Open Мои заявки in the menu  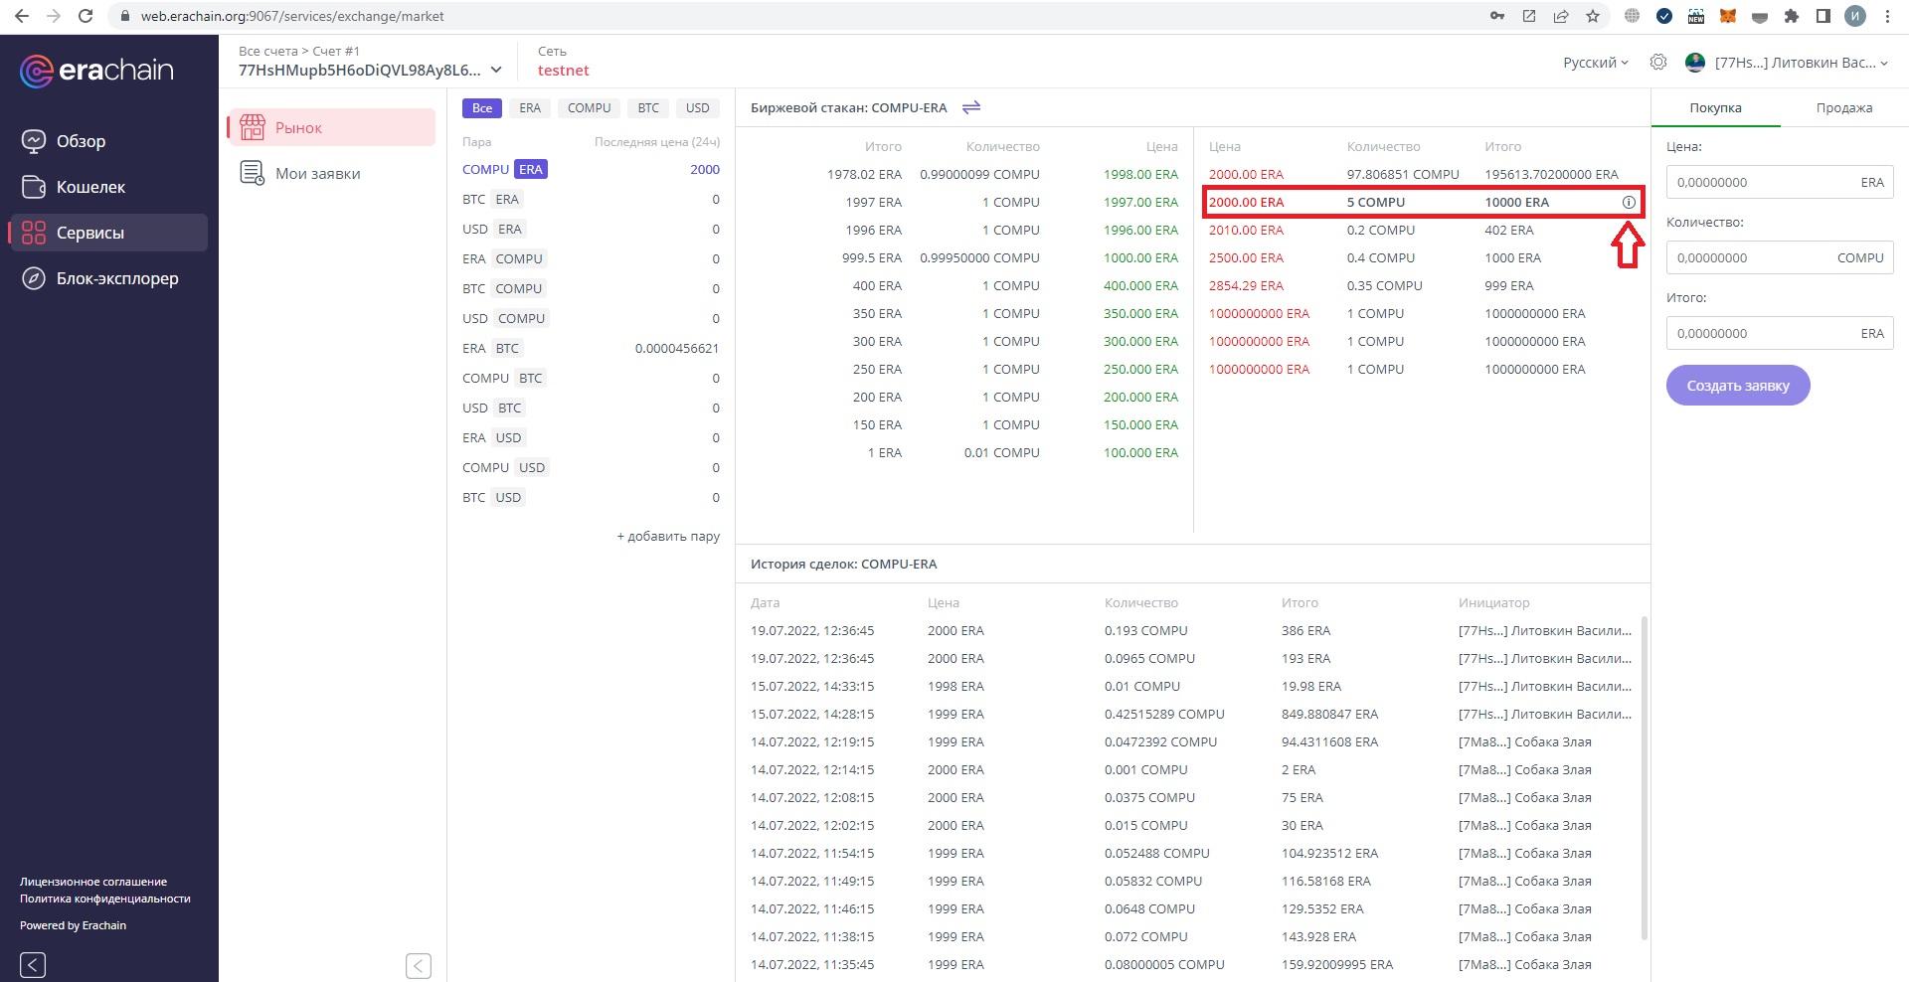pyautogui.click(x=317, y=174)
